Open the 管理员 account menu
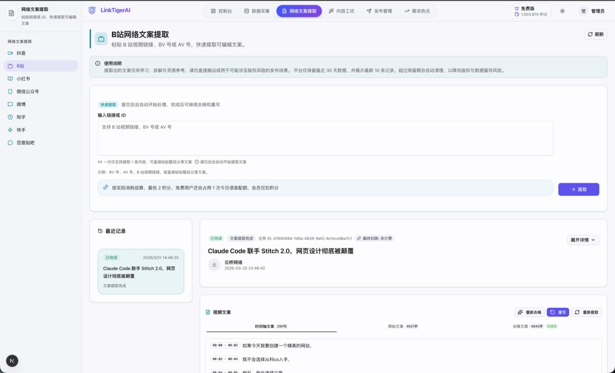The image size is (615, 373). (592, 11)
